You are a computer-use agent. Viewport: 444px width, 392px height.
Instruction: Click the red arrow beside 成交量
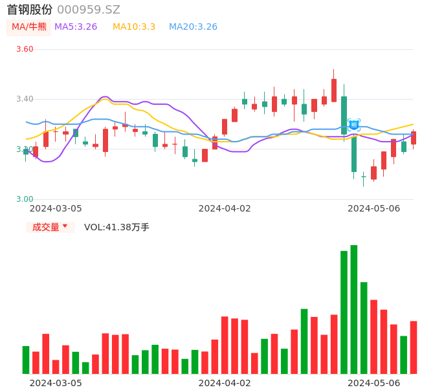[x=65, y=226]
